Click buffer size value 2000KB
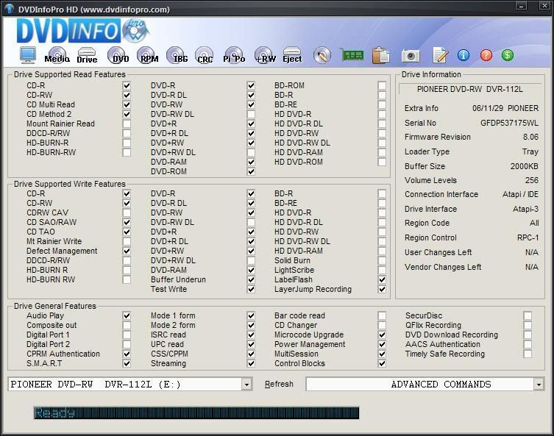 [x=525, y=166]
